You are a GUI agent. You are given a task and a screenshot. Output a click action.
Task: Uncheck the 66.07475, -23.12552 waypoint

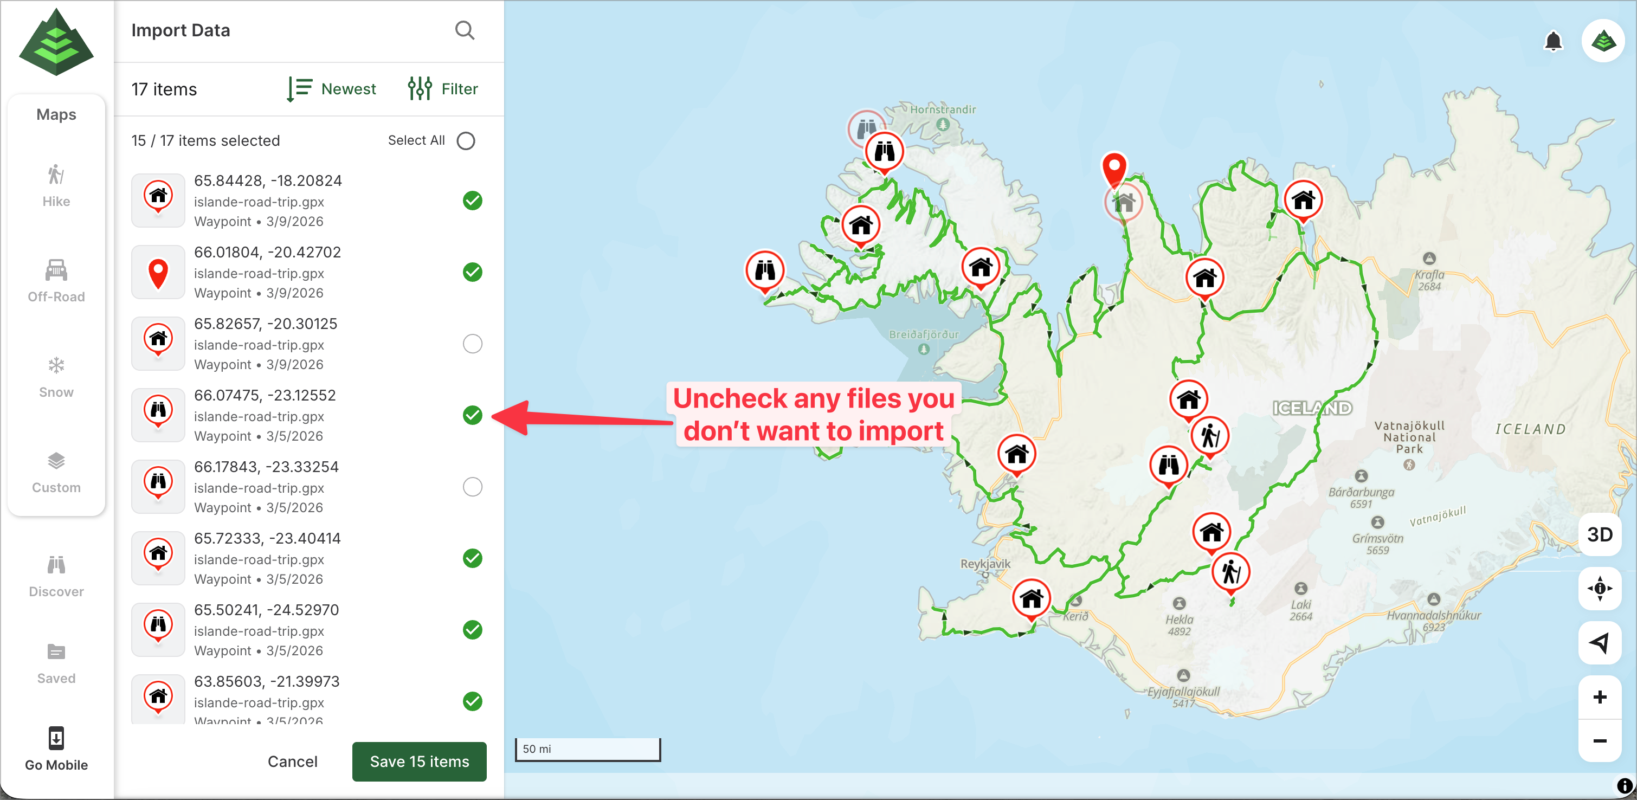472,415
